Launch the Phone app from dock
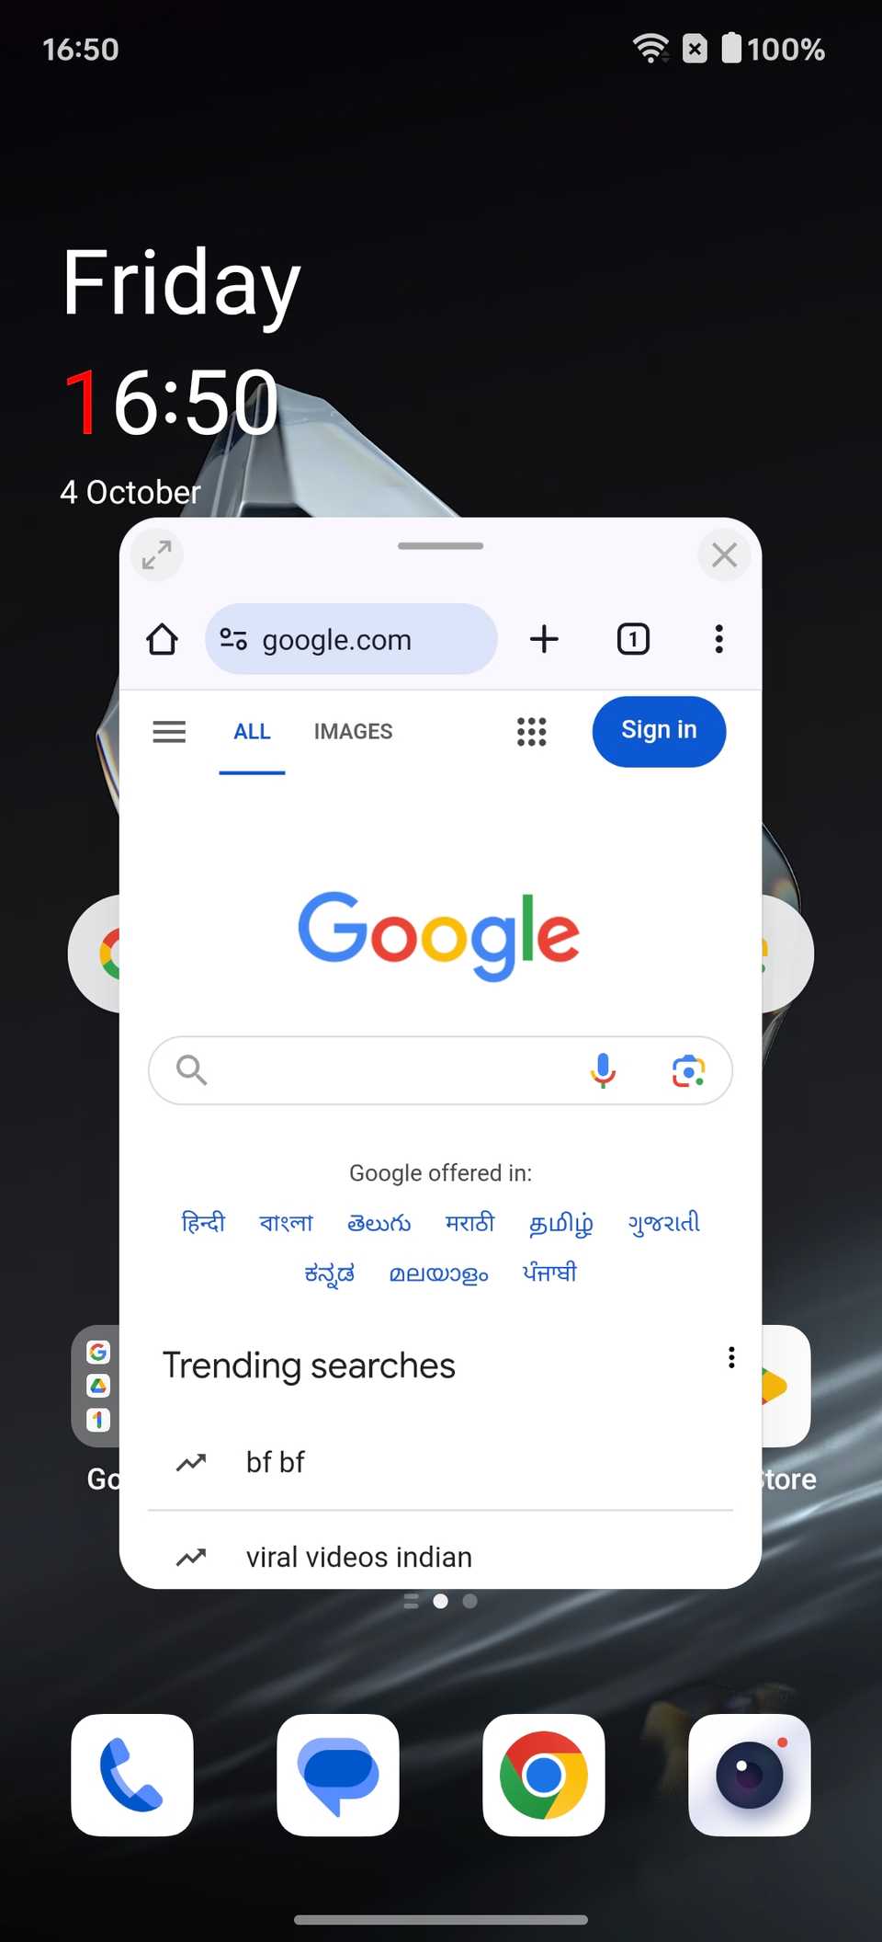Image resolution: width=882 pixels, height=1942 pixels. (x=132, y=1775)
